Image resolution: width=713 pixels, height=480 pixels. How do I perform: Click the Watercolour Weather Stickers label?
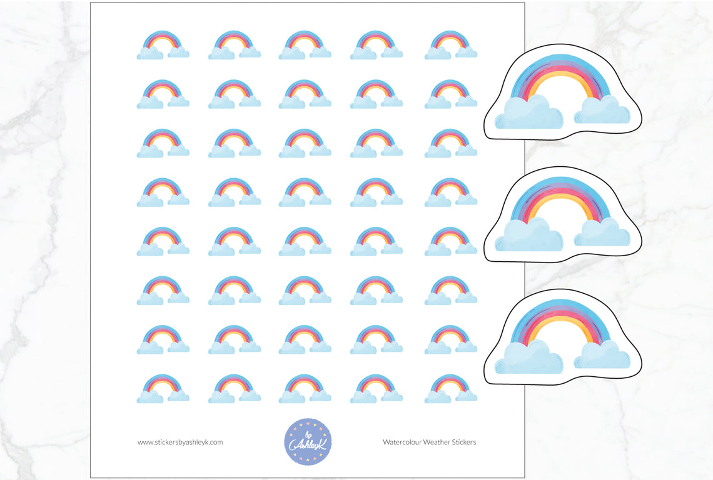pyautogui.click(x=430, y=441)
